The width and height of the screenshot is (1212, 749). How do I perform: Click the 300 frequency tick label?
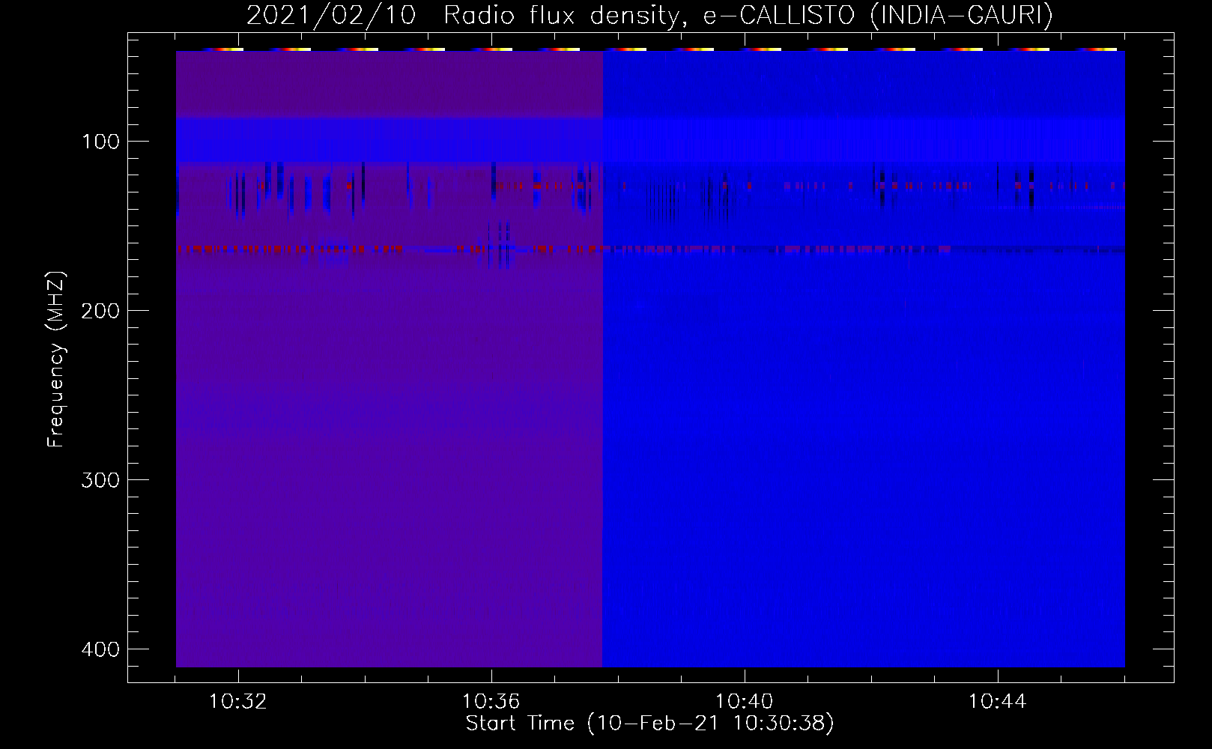[x=100, y=479]
